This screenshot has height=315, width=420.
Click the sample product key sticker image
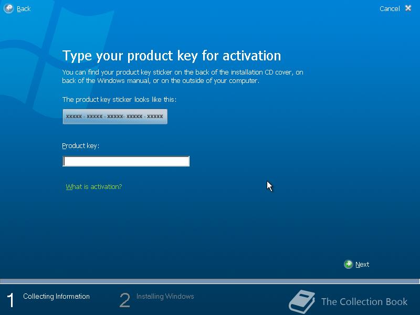tap(115, 117)
